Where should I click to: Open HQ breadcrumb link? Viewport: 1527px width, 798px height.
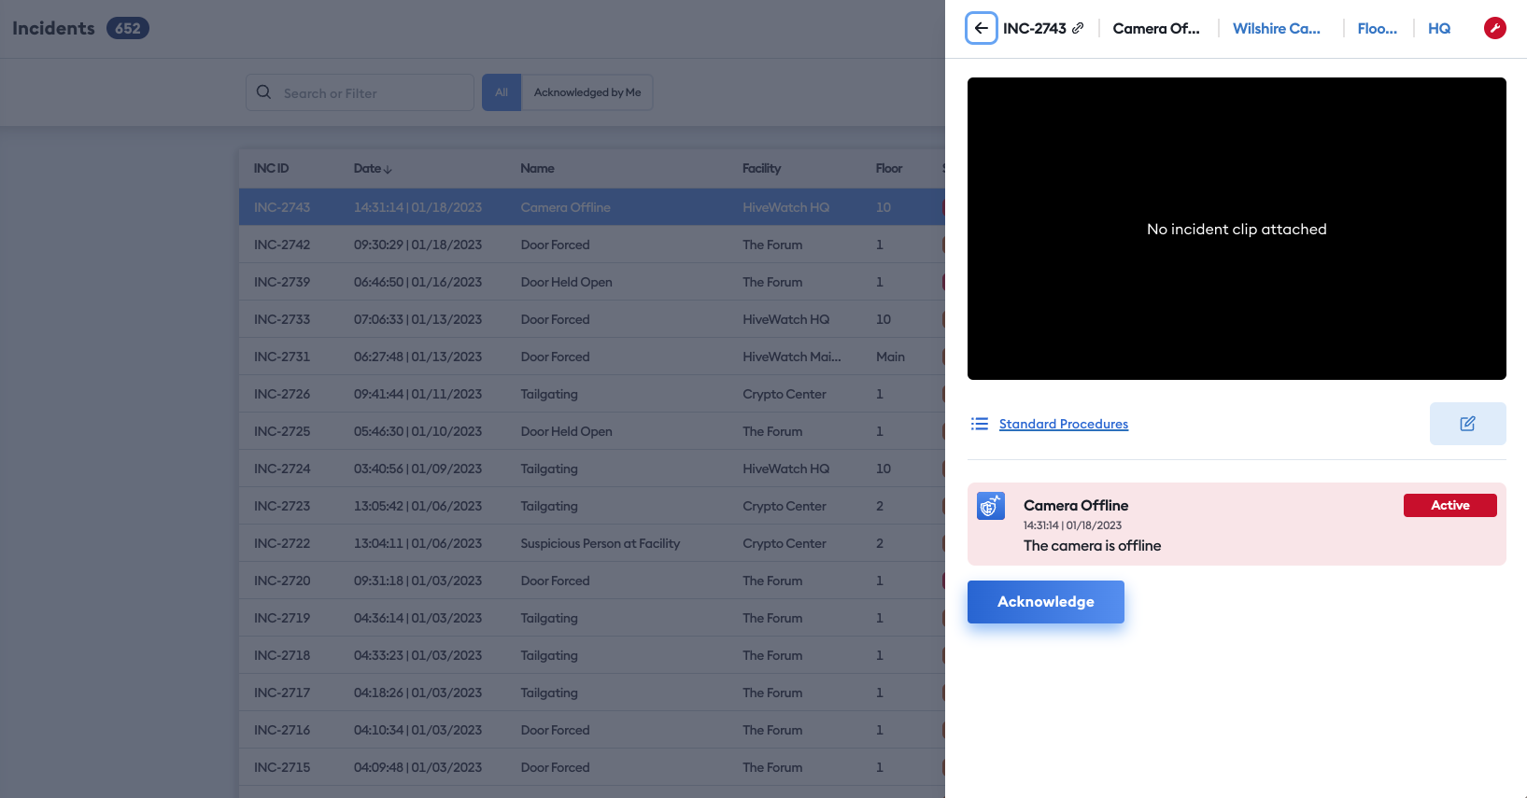(1439, 28)
